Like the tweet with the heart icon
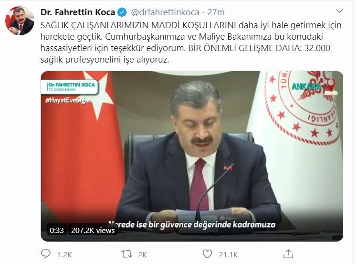Screen dimensions: 357x264 (x=207, y=254)
